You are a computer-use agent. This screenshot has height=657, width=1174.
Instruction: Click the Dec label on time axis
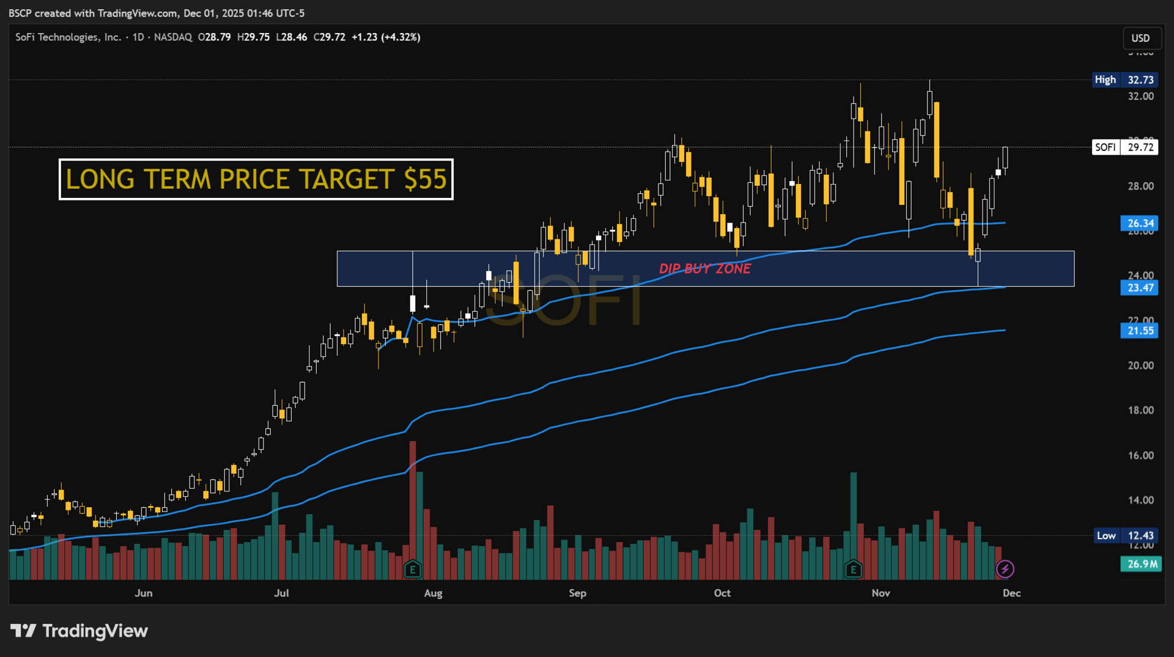click(x=1012, y=593)
